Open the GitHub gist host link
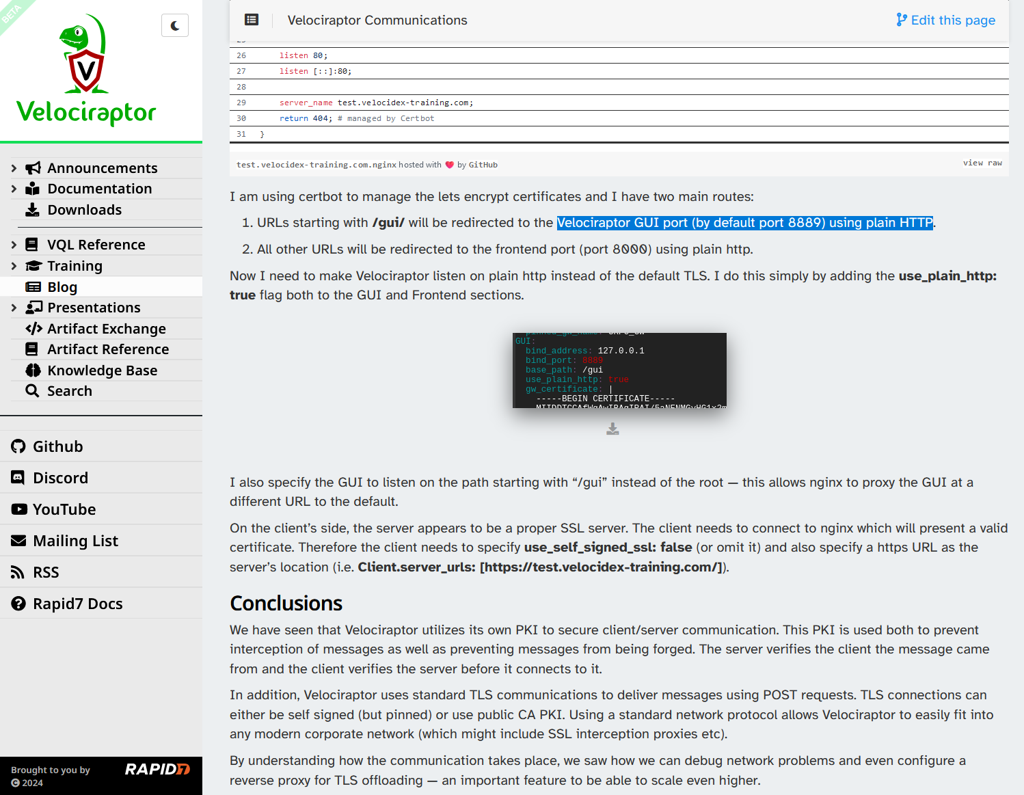1024x795 pixels. (x=483, y=165)
